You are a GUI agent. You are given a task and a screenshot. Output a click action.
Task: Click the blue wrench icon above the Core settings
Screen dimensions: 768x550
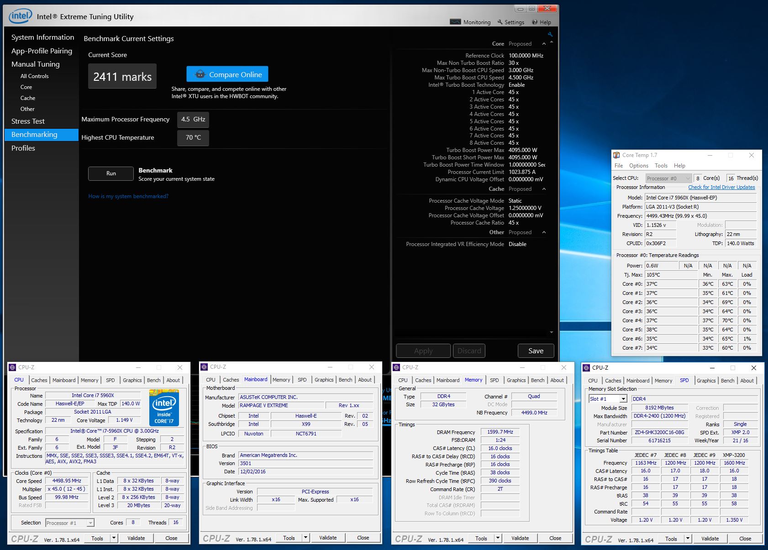tap(550, 34)
